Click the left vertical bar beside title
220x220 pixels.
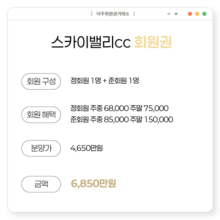tap(92, 14)
